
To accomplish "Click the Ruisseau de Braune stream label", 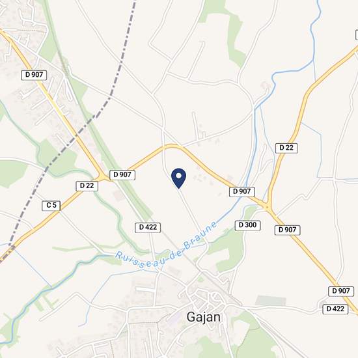I will click(166, 245).
